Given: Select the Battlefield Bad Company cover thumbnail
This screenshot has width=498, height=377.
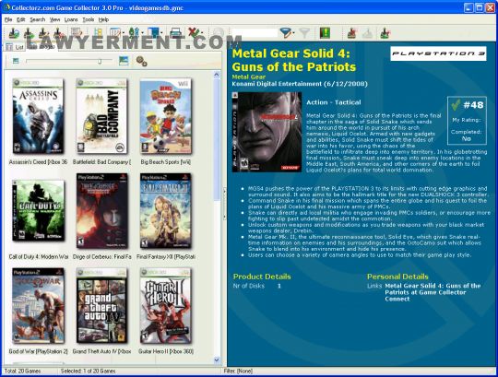Looking at the screenshot, I should (x=101, y=116).
